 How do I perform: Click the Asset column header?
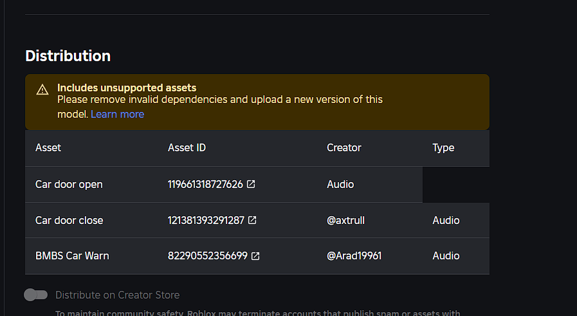pyautogui.click(x=48, y=147)
